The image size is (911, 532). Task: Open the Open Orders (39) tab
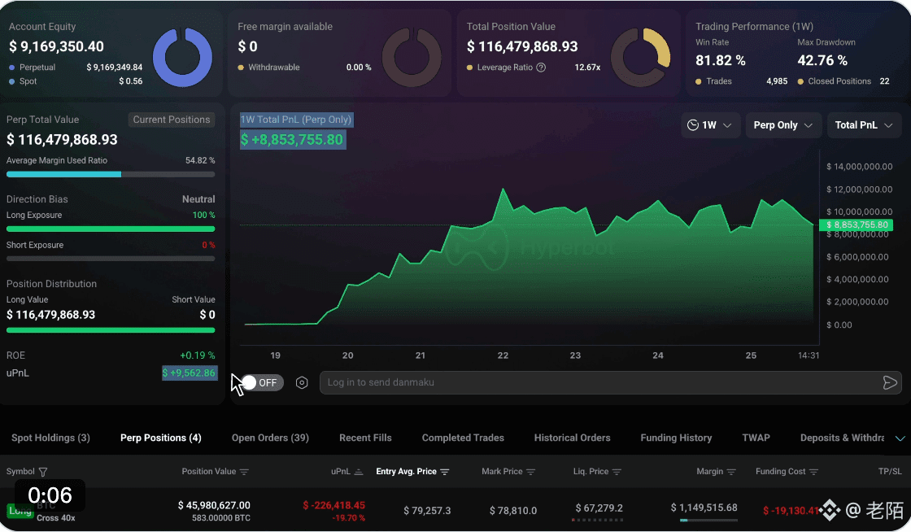tap(270, 438)
